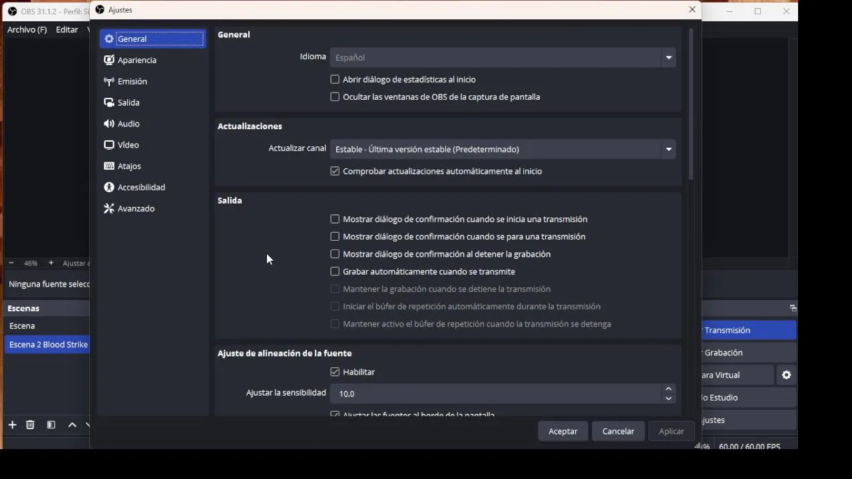Screen dimensions: 852x479
Task: Click the Ajustar la sensibilidad value field
Action: (x=496, y=393)
